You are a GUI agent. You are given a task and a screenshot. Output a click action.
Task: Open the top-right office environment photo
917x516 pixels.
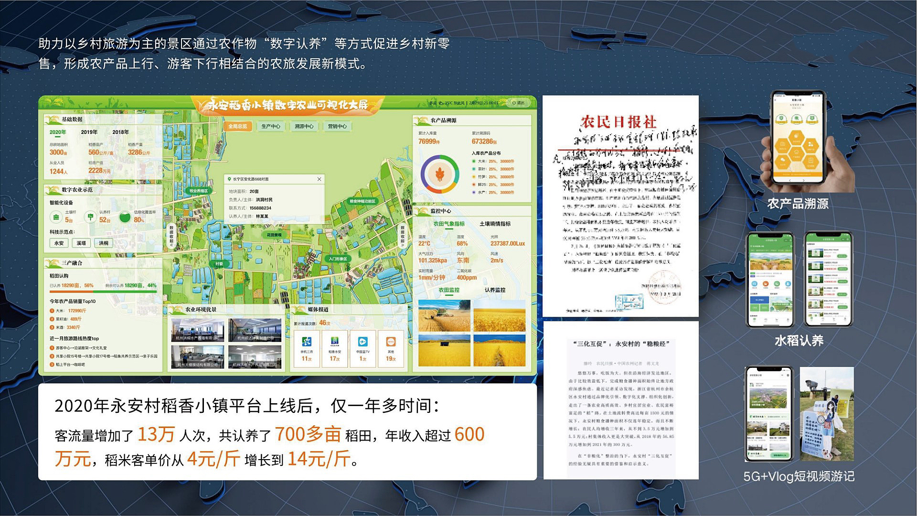(x=255, y=330)
